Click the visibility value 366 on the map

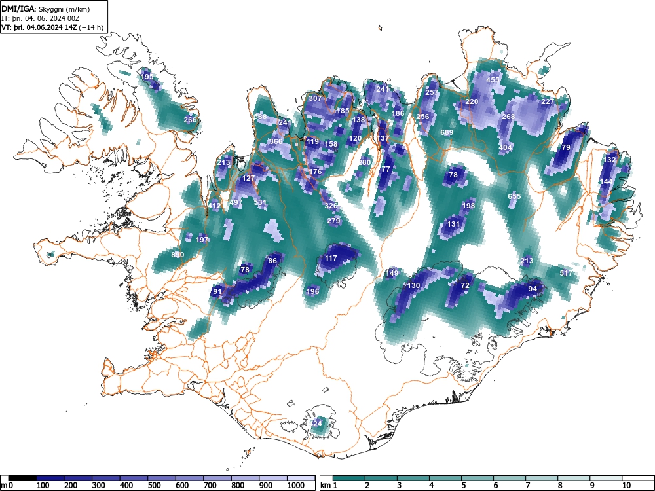tap(276, 141)
